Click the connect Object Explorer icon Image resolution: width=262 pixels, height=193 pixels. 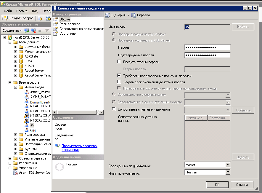pos(27,31)
